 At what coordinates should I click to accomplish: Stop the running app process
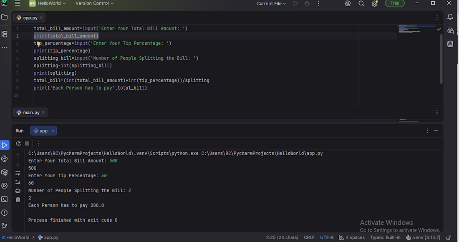coord(27,144)
